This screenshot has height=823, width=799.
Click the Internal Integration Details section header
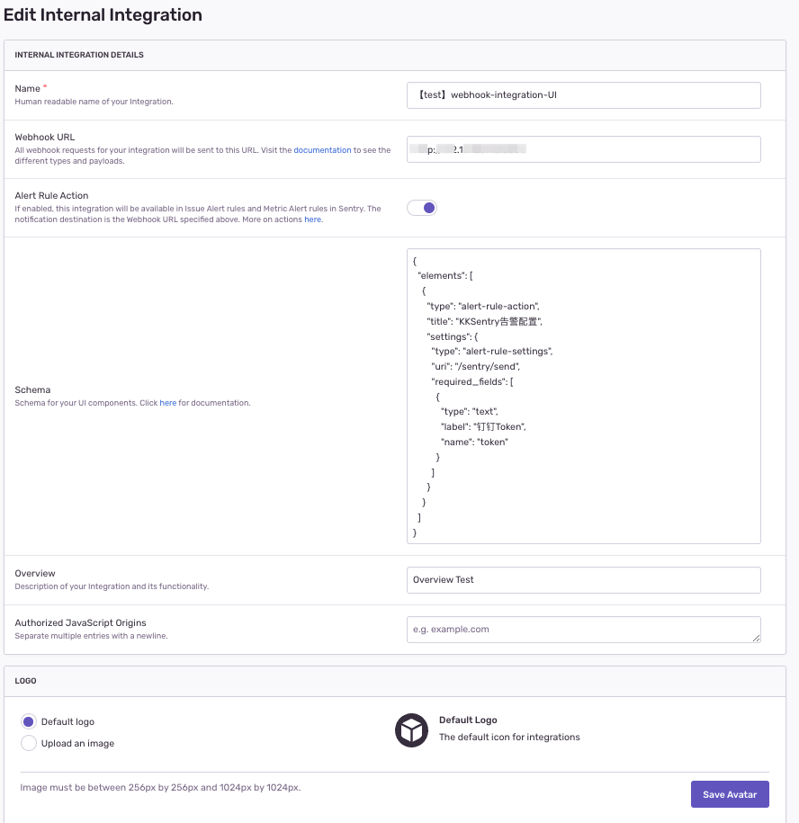point(79,55)
